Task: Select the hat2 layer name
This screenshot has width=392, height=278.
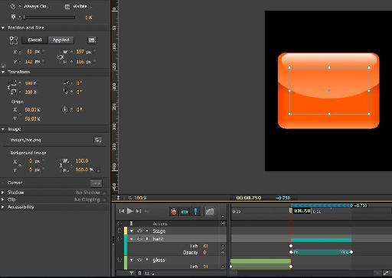Action: coord(158,239)
